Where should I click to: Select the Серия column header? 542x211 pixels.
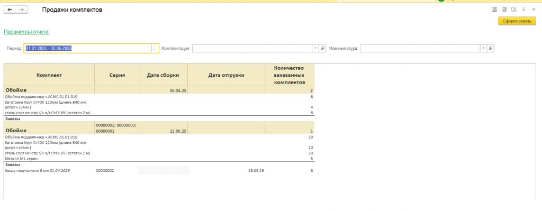(x=117, y=75)
